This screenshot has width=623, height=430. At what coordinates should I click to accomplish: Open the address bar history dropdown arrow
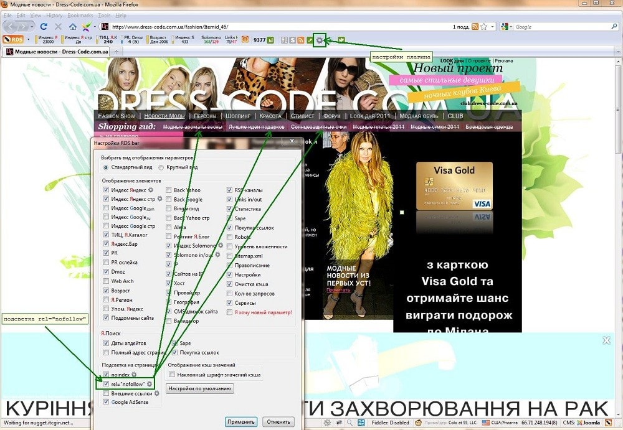tap(493, 27)
